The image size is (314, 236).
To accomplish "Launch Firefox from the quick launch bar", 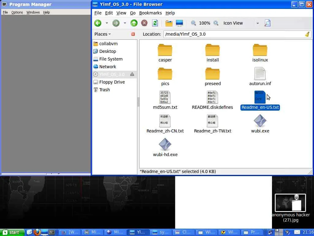I will click(x=37, y=232).
